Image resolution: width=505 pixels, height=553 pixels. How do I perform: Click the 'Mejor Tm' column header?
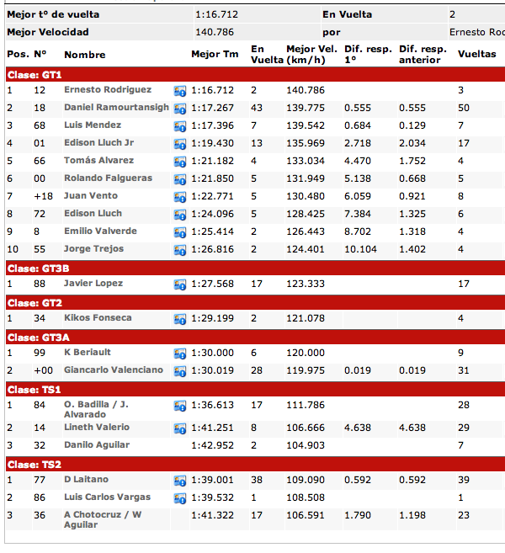pos(215,54)
